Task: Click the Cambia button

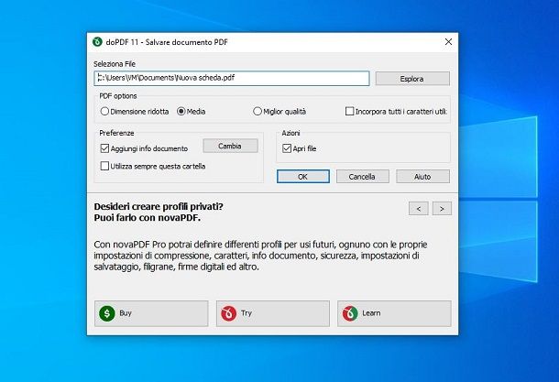Action: 230,146
